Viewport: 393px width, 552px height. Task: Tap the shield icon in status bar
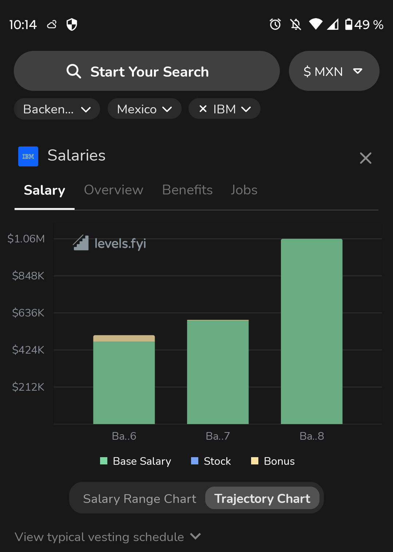click(x=72, y=24)
